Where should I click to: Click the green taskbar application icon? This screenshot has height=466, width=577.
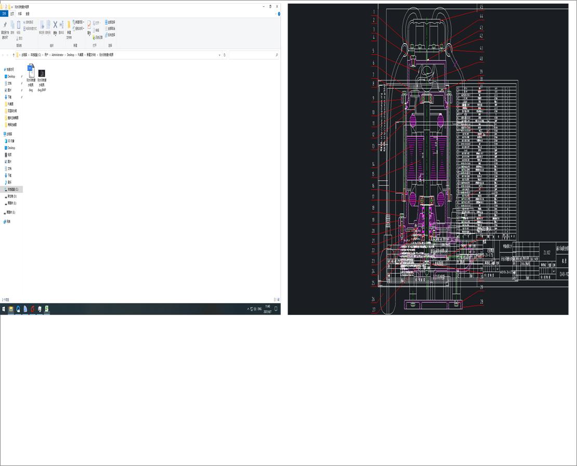[47, 309]
